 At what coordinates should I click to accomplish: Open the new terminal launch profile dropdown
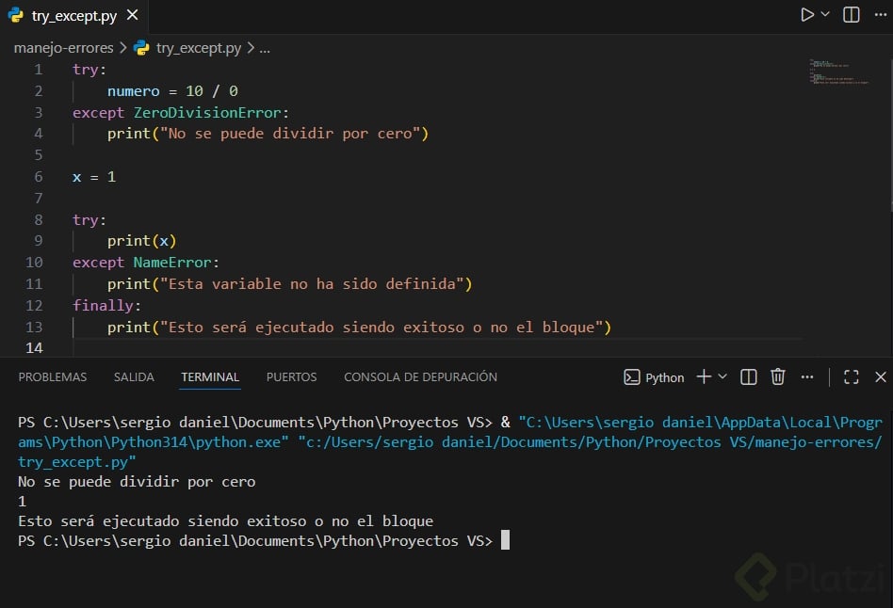(x=723, y=376)
